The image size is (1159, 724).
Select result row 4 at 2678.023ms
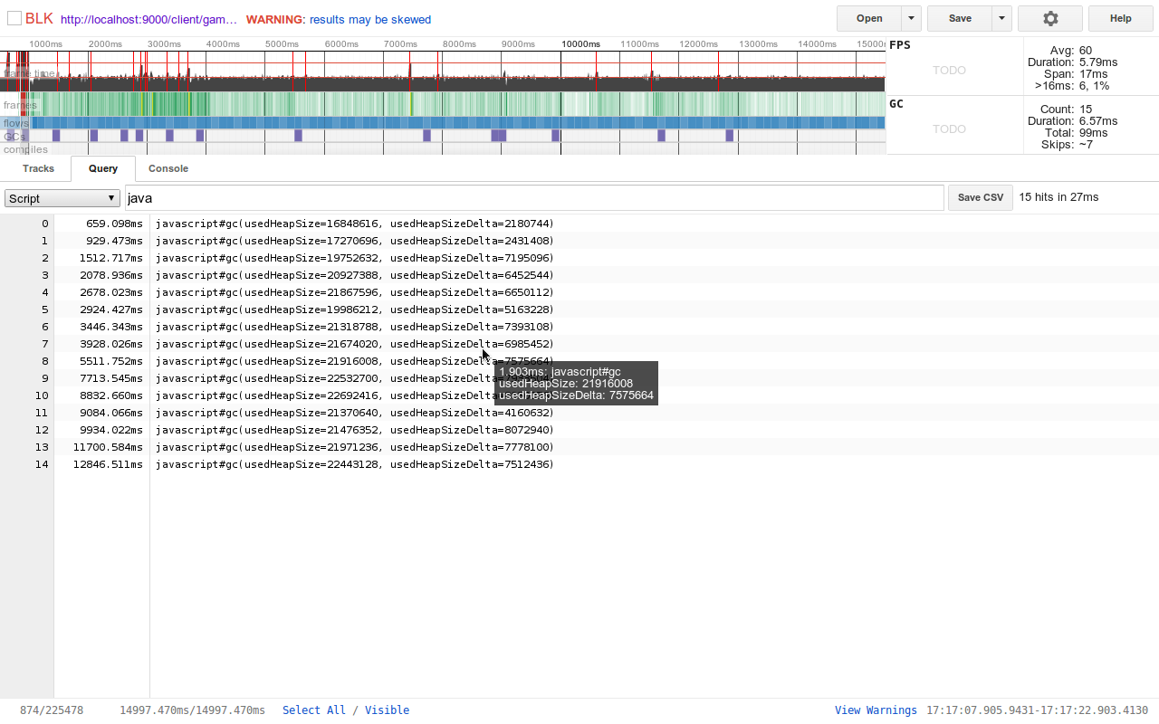pyautogui.click(x=579, y=292)
